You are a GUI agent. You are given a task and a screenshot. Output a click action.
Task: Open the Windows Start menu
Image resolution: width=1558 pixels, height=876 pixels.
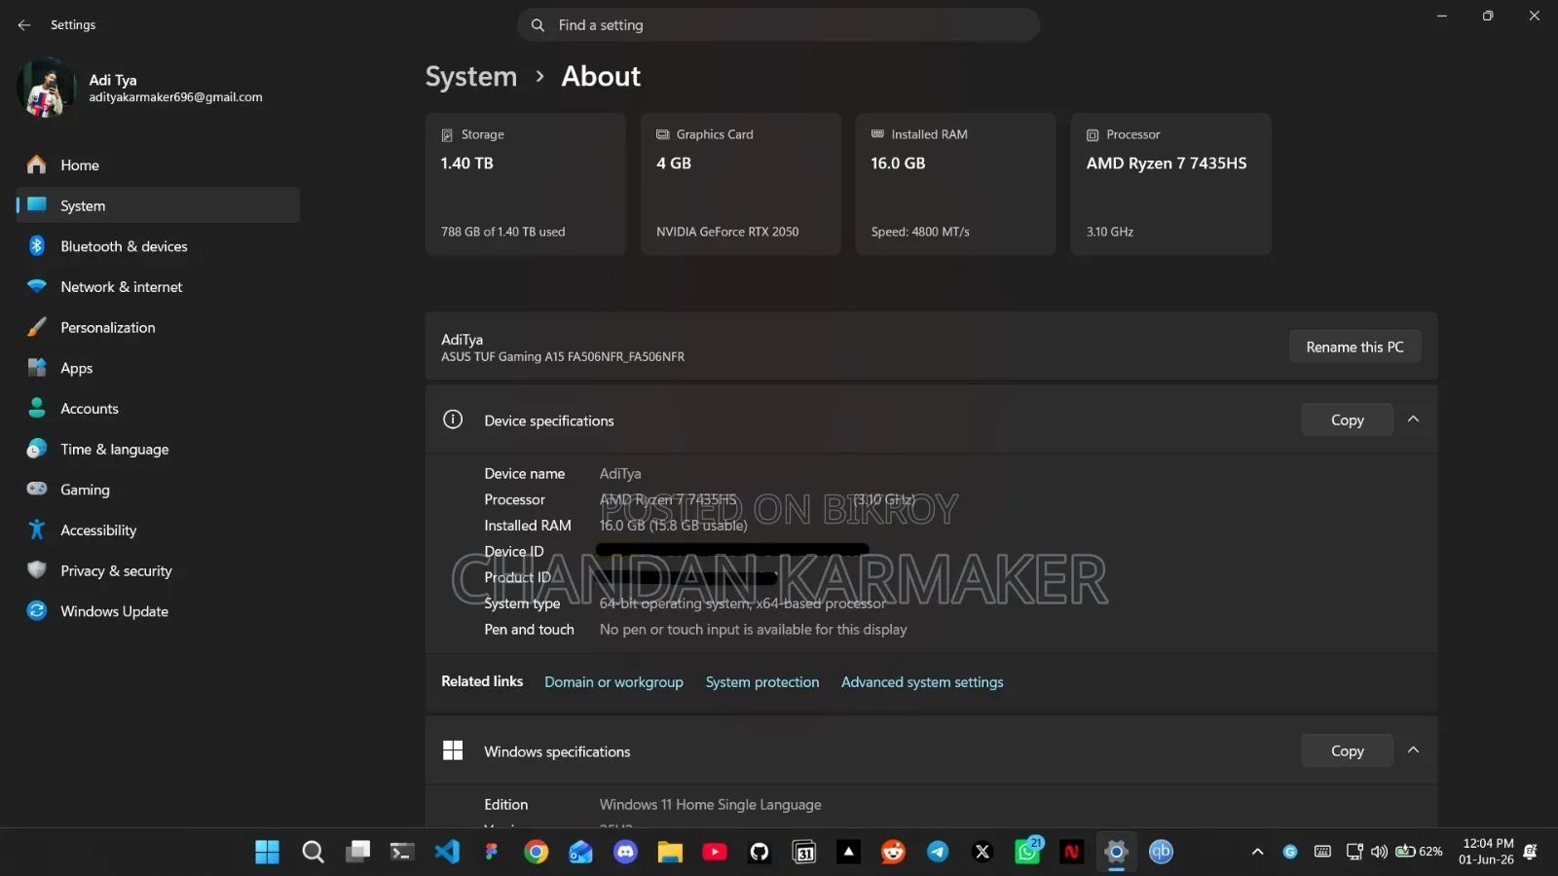point(267,853)
